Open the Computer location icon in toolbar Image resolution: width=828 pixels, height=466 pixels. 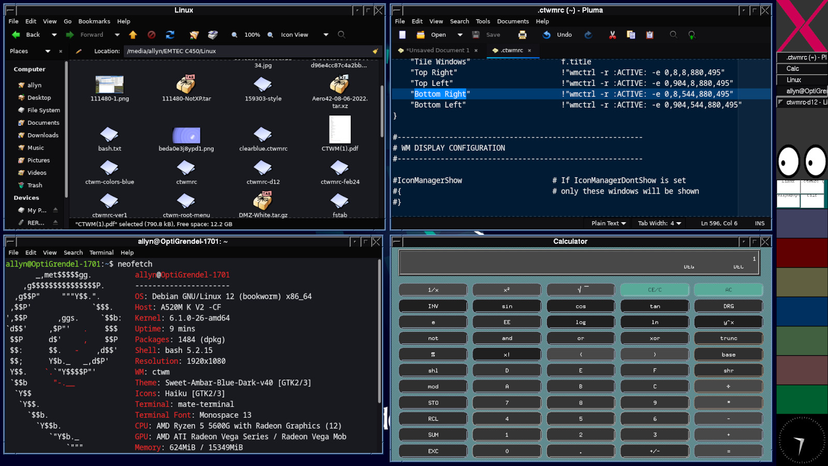(213, 35)
